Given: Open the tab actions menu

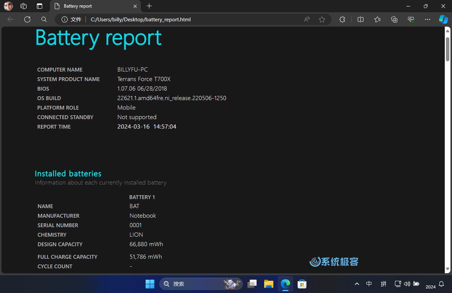Looking at the screenshot, I should (x=40, y=6).
